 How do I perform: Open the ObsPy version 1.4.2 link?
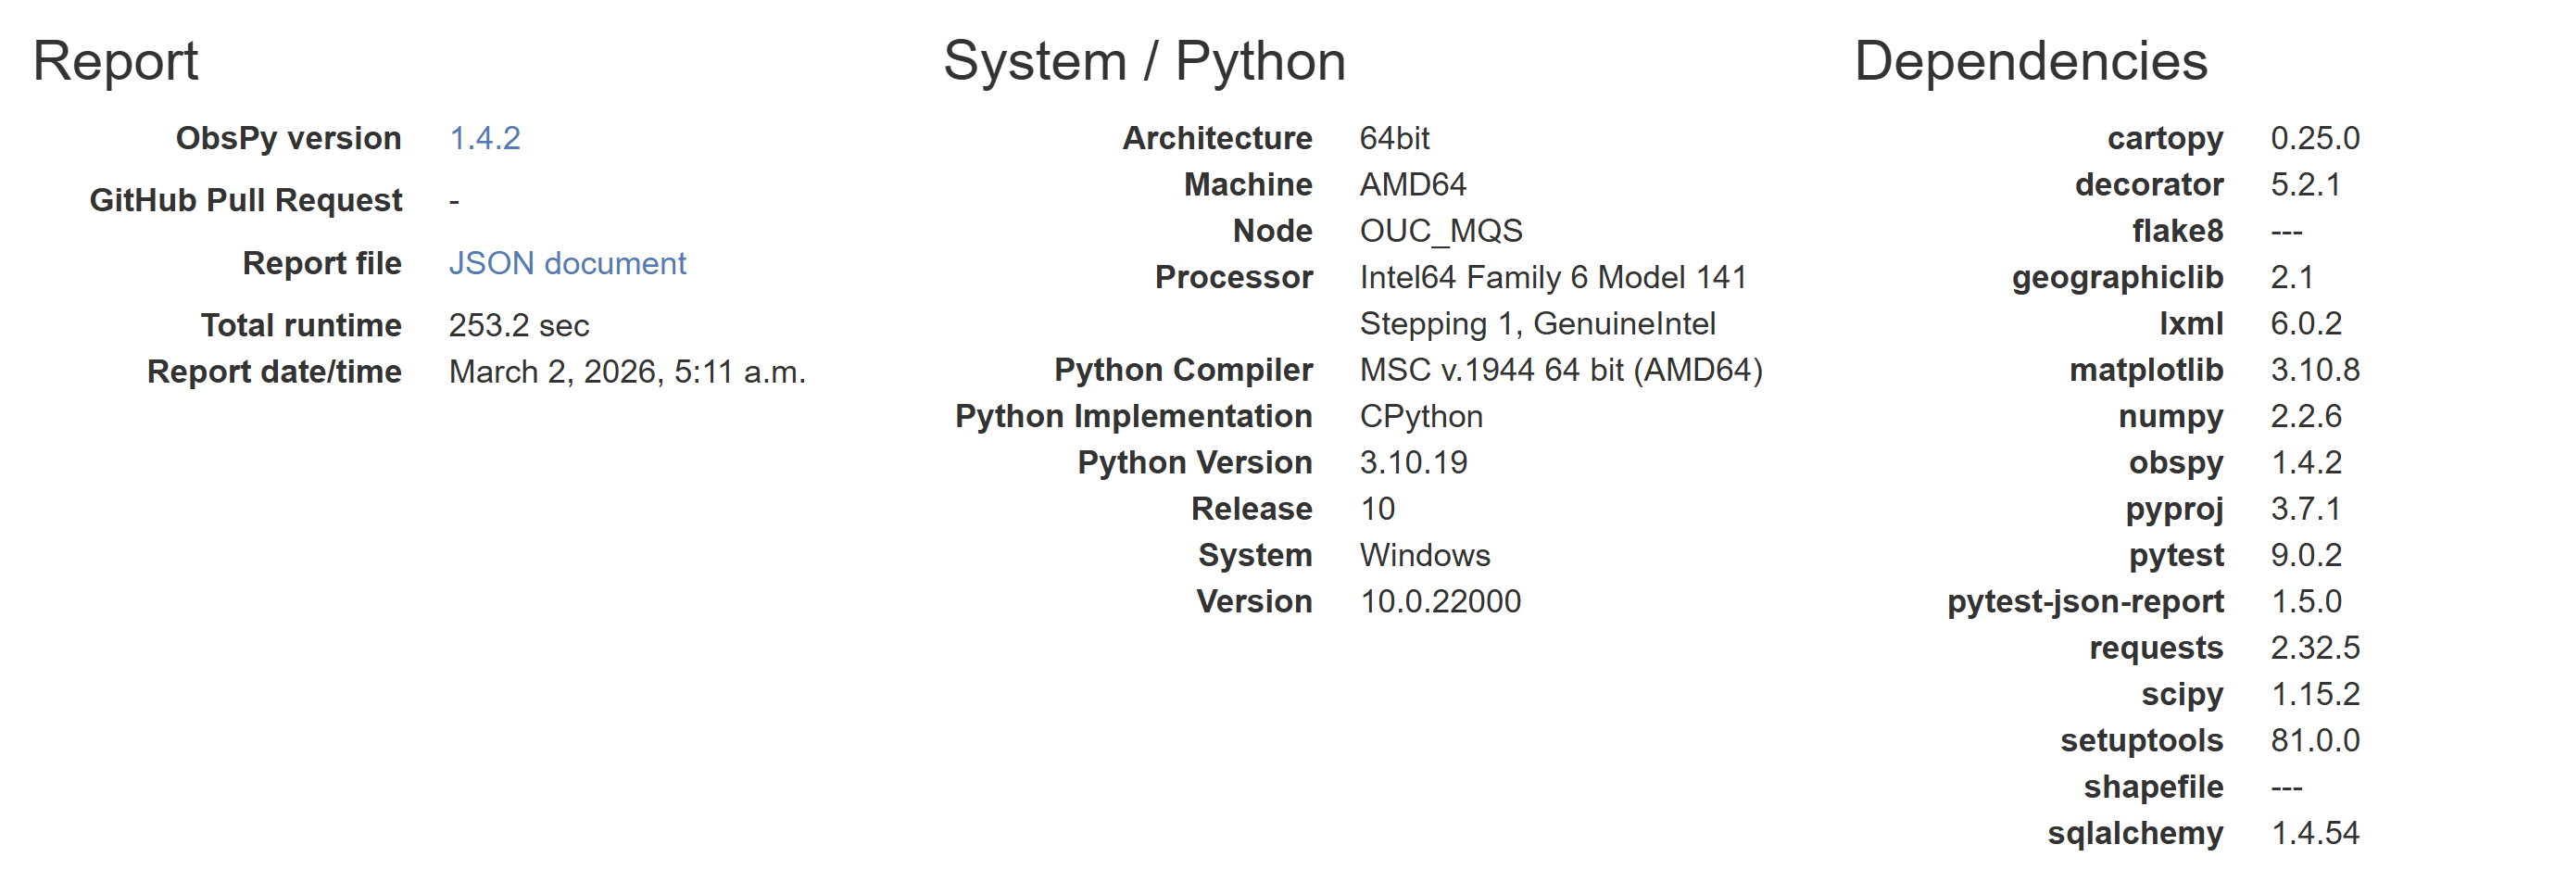pos(484,139)
